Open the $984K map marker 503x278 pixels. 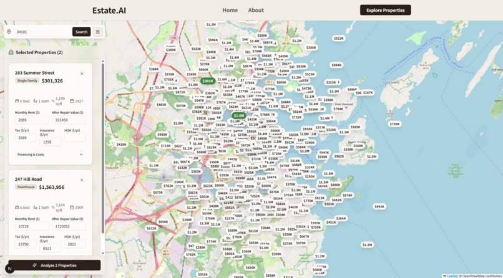(336, 65)
